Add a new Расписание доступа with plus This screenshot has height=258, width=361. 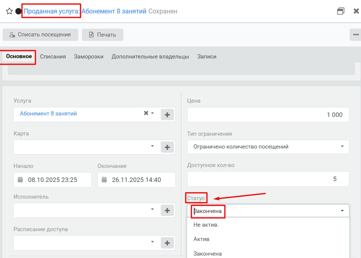point(167,243)
